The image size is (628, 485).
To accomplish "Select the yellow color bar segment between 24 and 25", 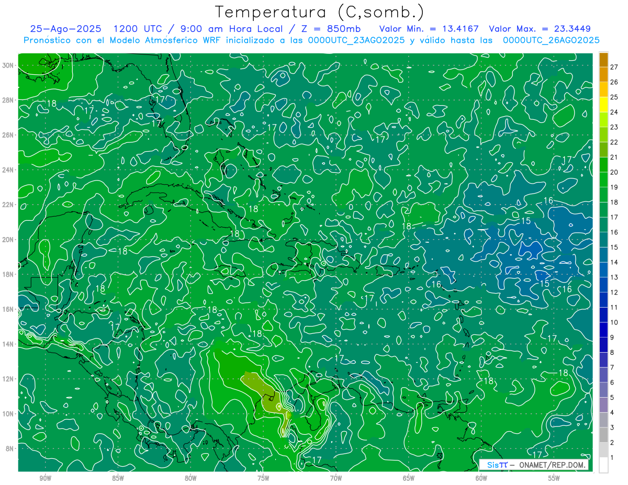I will click(x=603, y=105).
